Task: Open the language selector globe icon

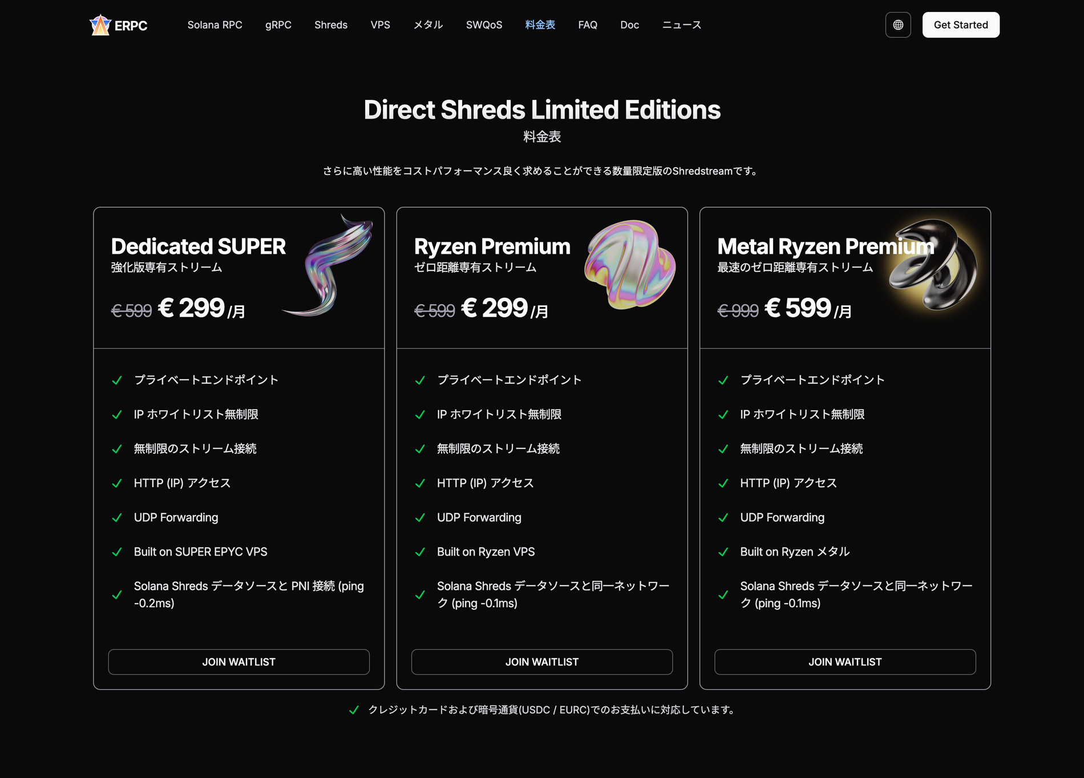Action: coord(897,25)
